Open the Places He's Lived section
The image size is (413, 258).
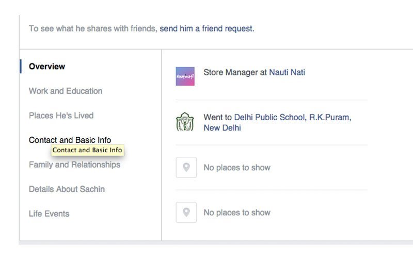(x=61, y=115)
